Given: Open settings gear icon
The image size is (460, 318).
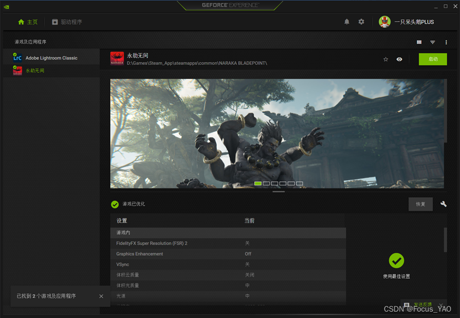Looking at the screenshot, I should coord(361,22).
